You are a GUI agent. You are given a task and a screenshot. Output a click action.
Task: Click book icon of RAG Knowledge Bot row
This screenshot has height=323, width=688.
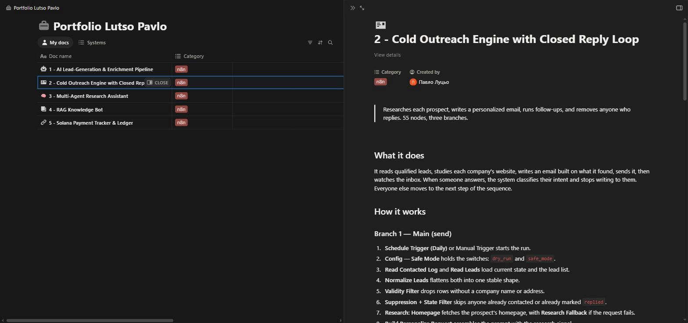43,109
